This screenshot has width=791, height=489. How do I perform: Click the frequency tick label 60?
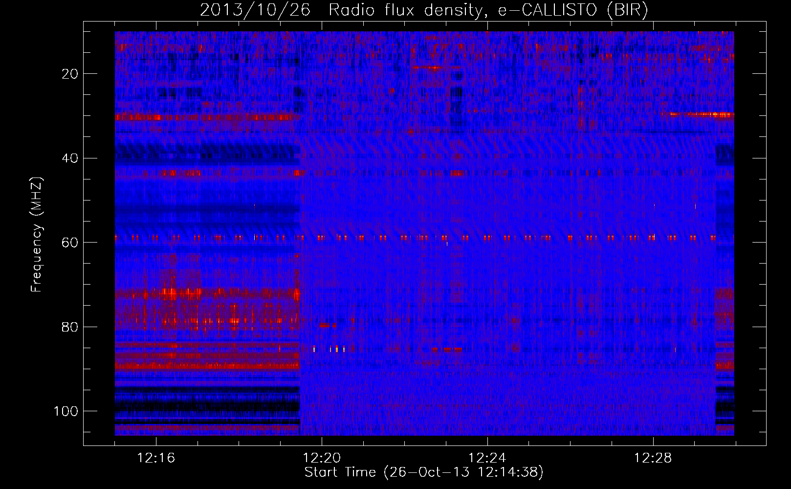[70, 243]
